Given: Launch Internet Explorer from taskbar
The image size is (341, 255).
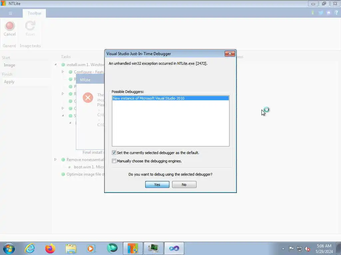Looking at the screenshot, I should tap(30, 248).
